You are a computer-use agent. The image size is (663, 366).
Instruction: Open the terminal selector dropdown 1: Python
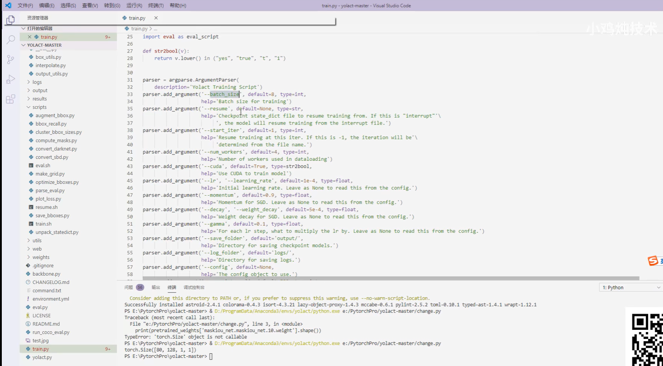(x=631, y=287)
